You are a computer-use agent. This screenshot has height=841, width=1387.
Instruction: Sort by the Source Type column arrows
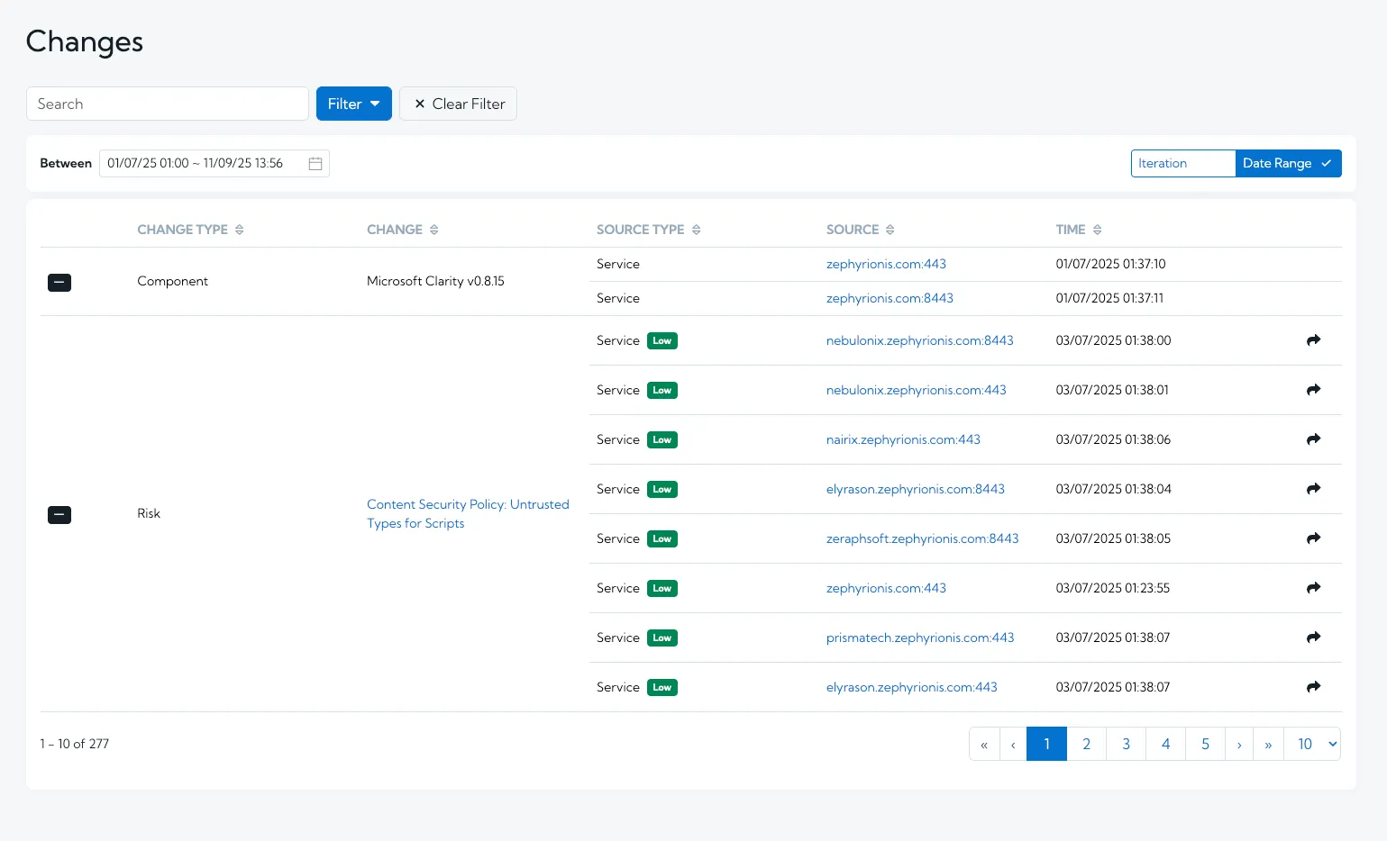click(x=697, y=230)
